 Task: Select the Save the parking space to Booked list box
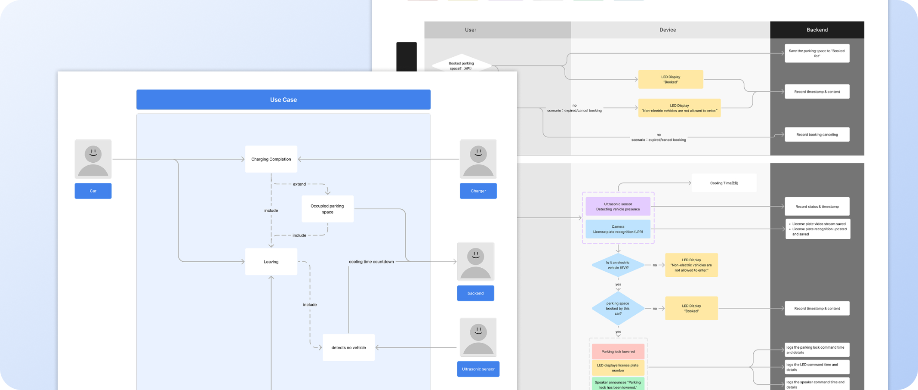pyautogui.click(x=817, y=53)
